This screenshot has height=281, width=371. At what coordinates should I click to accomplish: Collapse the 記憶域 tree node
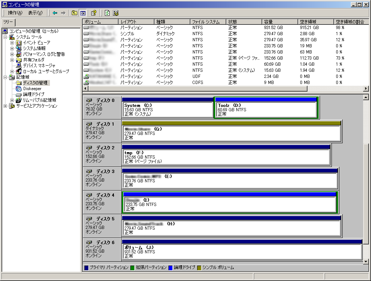pyautogui.click(x=5, y=77)
